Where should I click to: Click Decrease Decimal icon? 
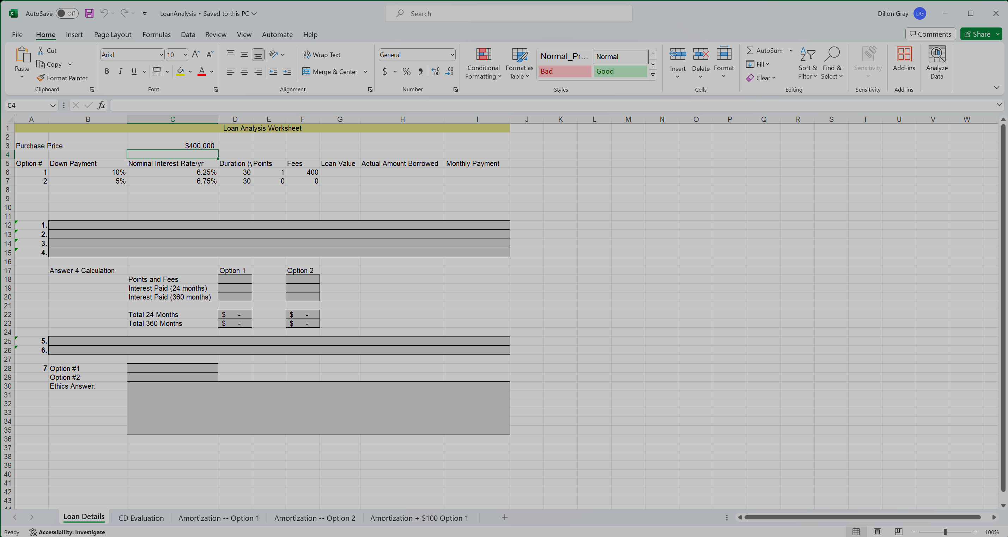(450, 72)
